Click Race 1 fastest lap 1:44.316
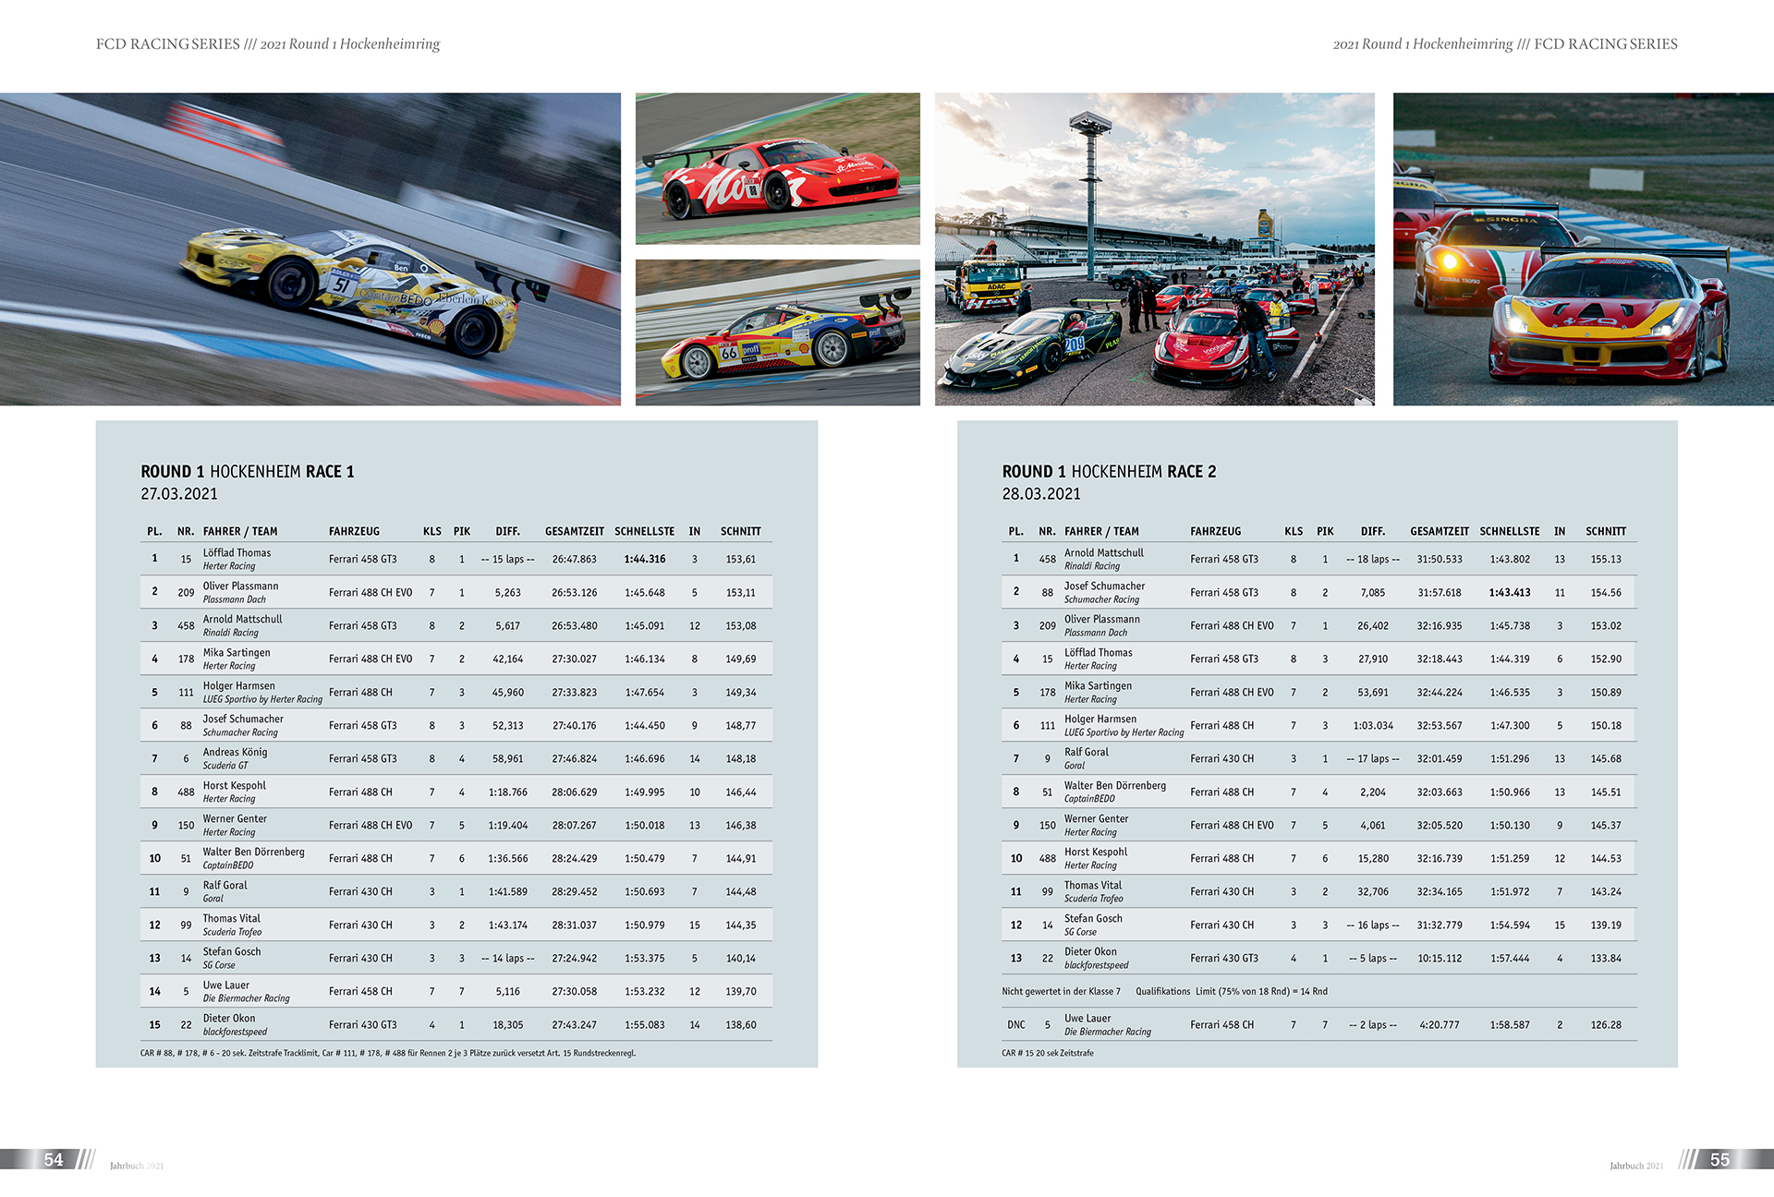The width and height of the screenshot is (1774, 1197). click(x=644, y=560)
